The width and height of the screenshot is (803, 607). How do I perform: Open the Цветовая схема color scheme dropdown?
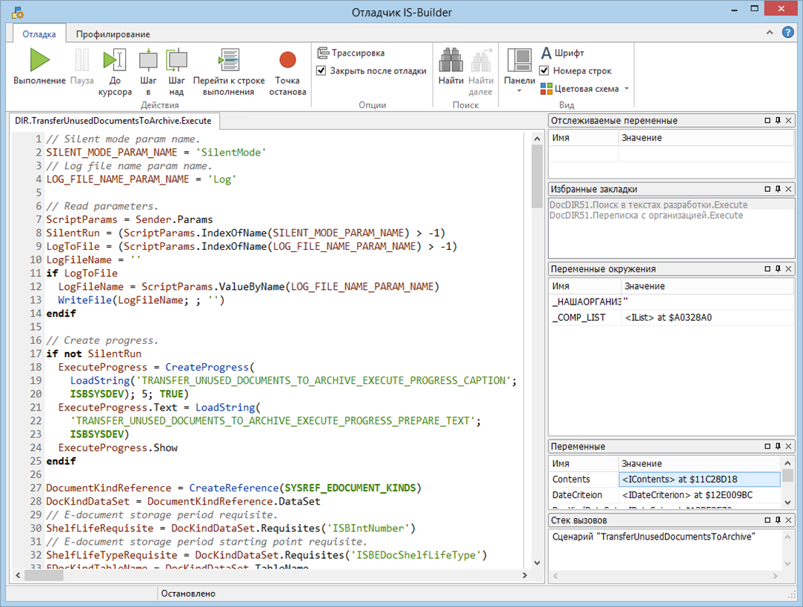click(584, 89)
